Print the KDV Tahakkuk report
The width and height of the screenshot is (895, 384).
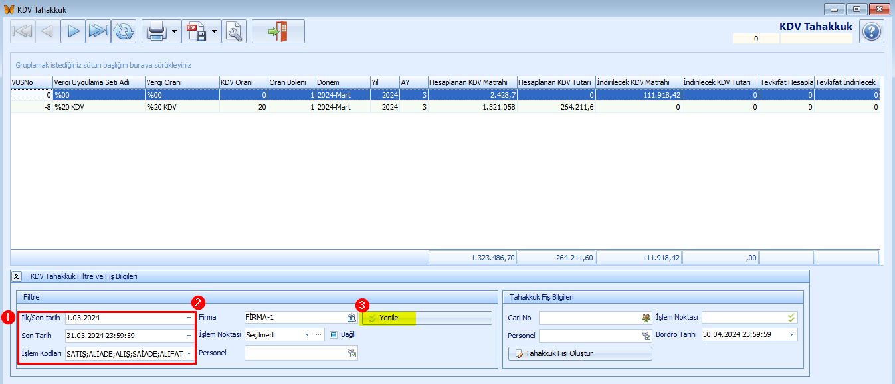(x=155, y=31)
